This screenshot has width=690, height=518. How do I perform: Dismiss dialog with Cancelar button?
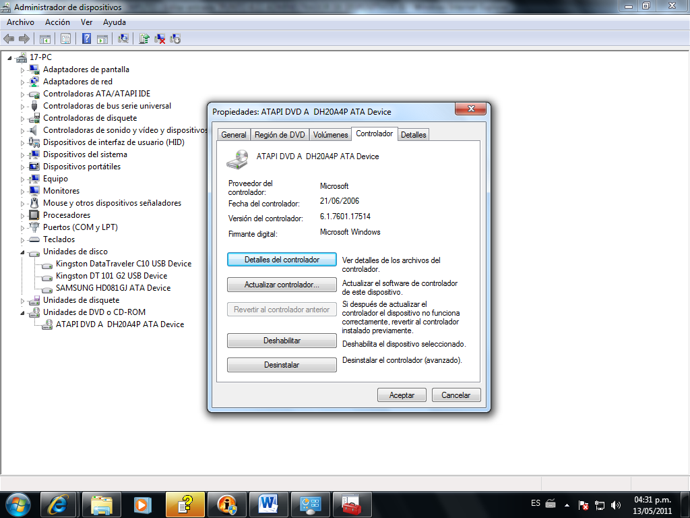click(x=456, y=395)
